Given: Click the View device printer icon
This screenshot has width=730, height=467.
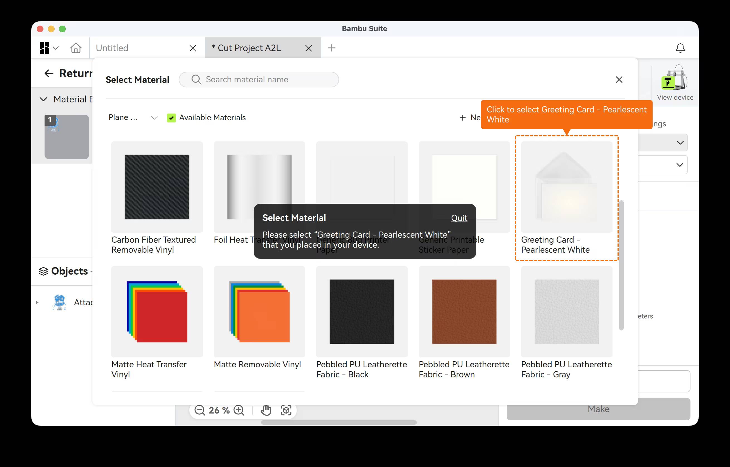Looking at the screenshot, I should (675, 77).
